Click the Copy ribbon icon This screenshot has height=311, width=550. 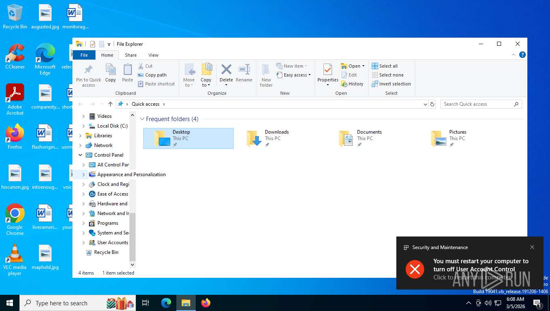pyautogui.click(x=110, y=70)
